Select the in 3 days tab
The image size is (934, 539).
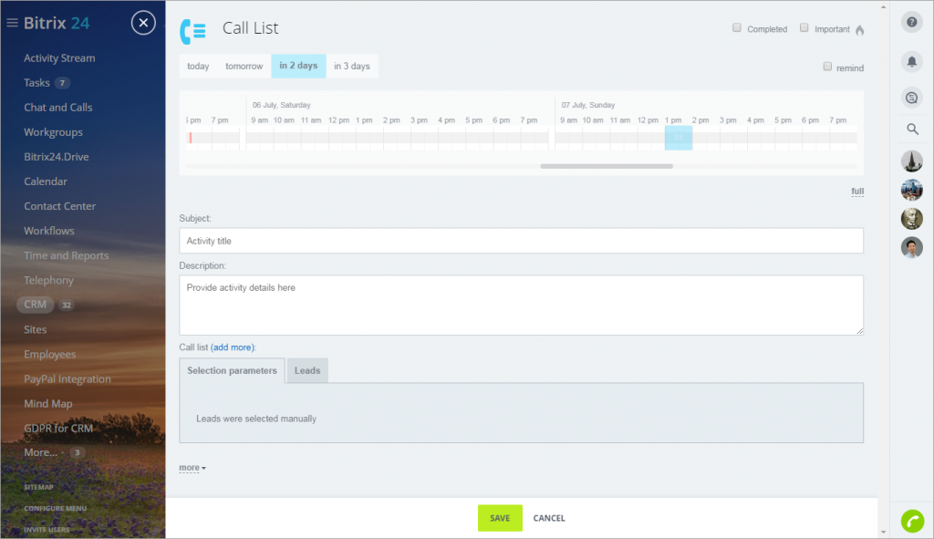(x=352, y=66)
